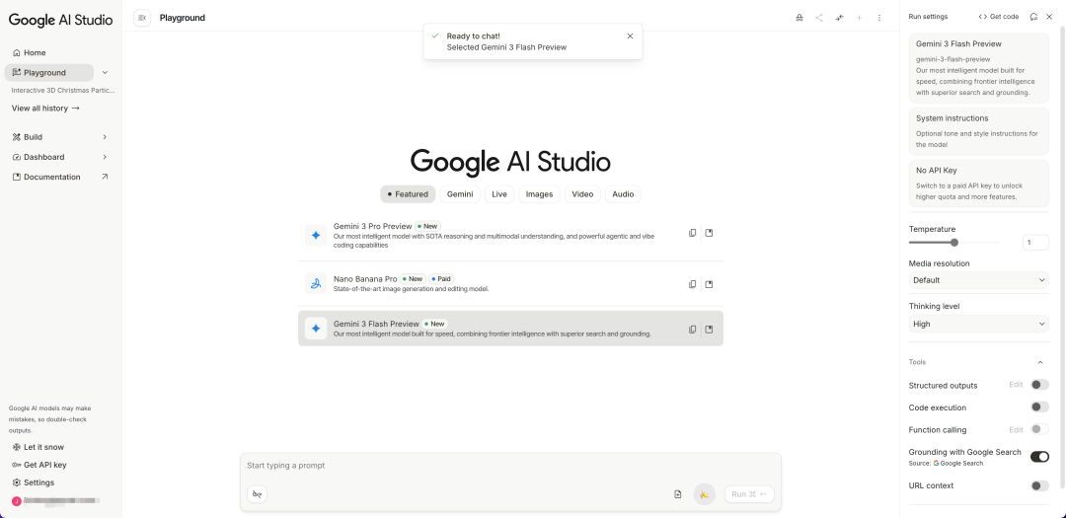Click the prompt text input field
Screen dimensions: 1066x518
tap(509, 466)
